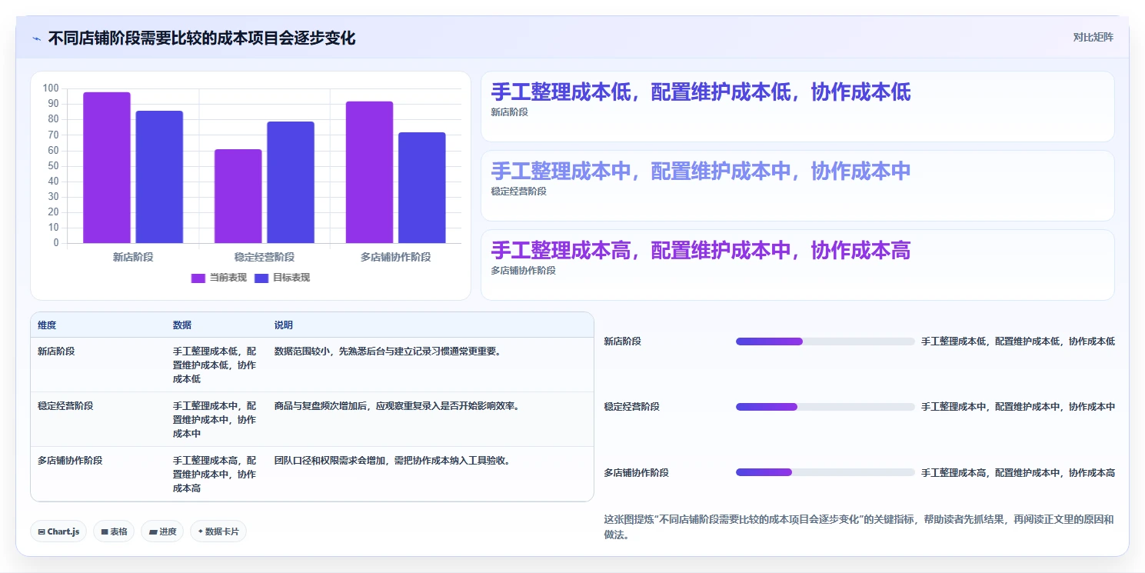Click the header icon beside the title
The image size is (1145, 573).
click(x=36, y=38)
